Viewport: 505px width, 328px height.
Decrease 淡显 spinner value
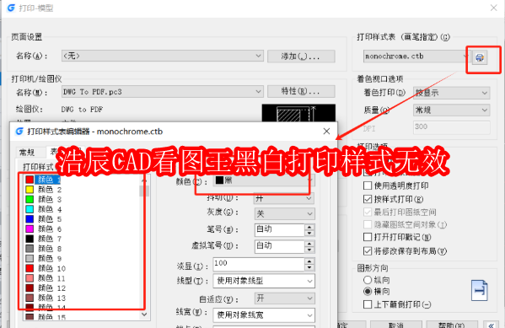click(309, 267)
